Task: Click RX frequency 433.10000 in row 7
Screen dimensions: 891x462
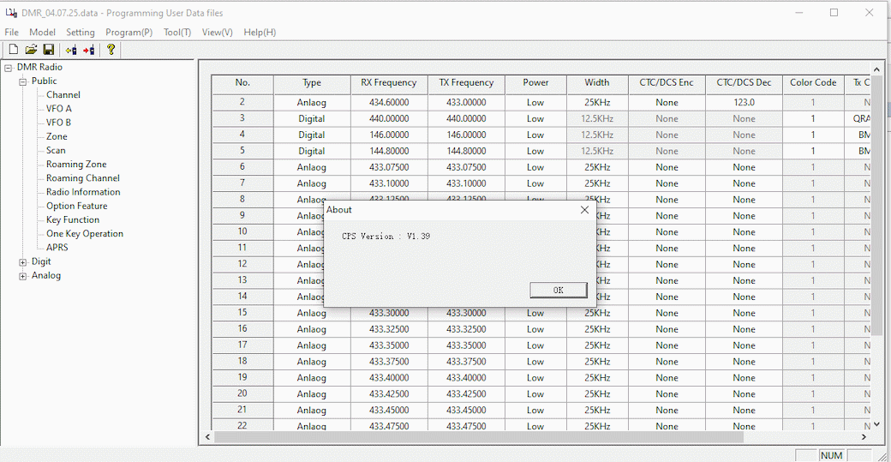Action: (x=389, y=183)
